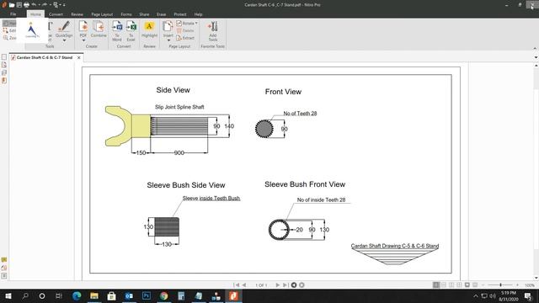Convert PDF to Word
Image resolution: width=539 pixels, height=303 pixels.
[x=117, y=31]
